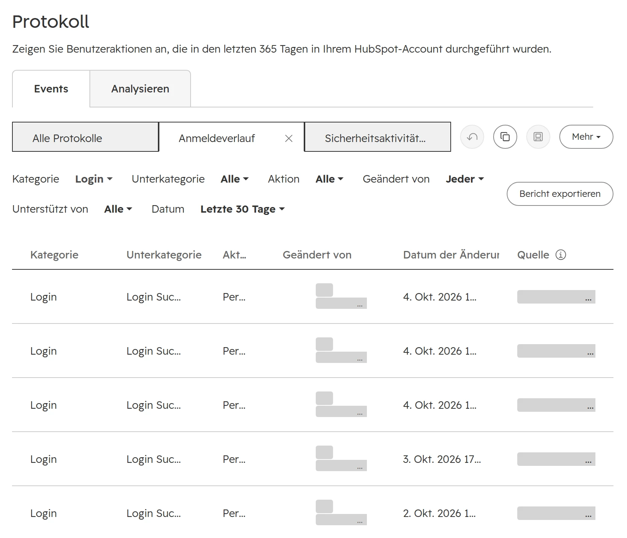Open the Quelle info icon
The height and width of the screenshot is (538, 627).
[x=560, y=255]
